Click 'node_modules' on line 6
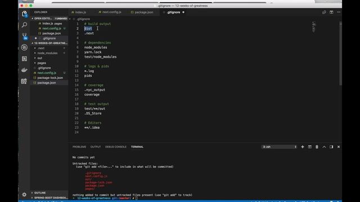This screenshot has width=360, height=202. click(96, 47)
